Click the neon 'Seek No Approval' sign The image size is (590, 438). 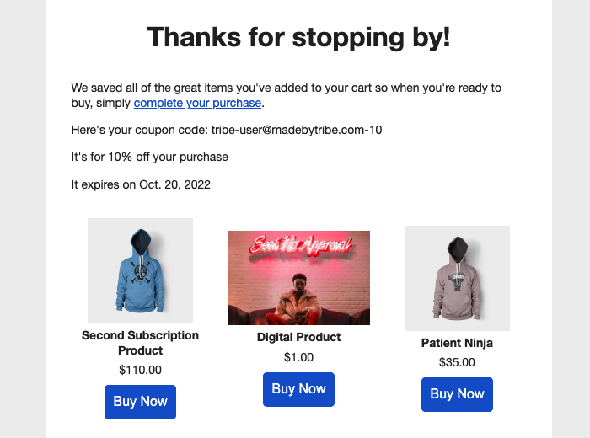click(301, 245)
